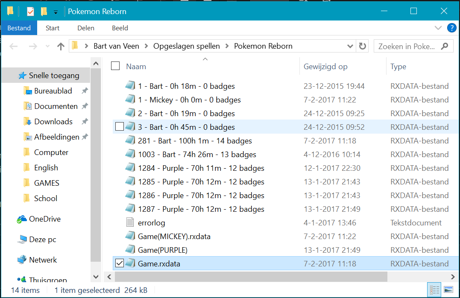Switch to details view icon in status bar
The height and width of the screenshot is (298, 460).
(435, 290)
